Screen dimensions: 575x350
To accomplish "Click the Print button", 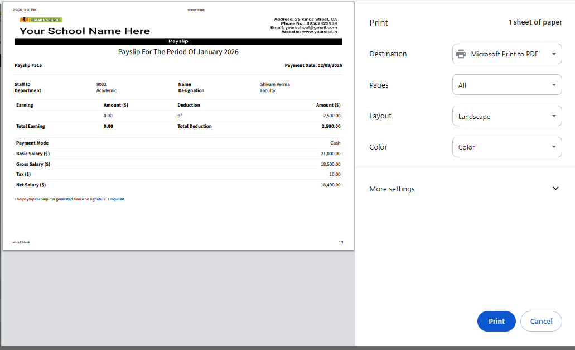I will pos(496,321).
